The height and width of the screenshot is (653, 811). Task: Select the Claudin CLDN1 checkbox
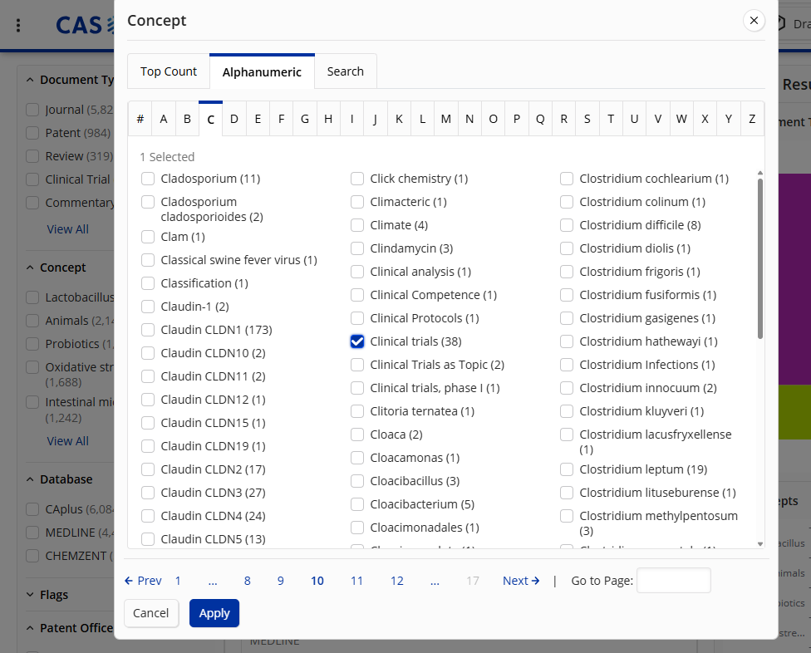[x=148, y=330]
